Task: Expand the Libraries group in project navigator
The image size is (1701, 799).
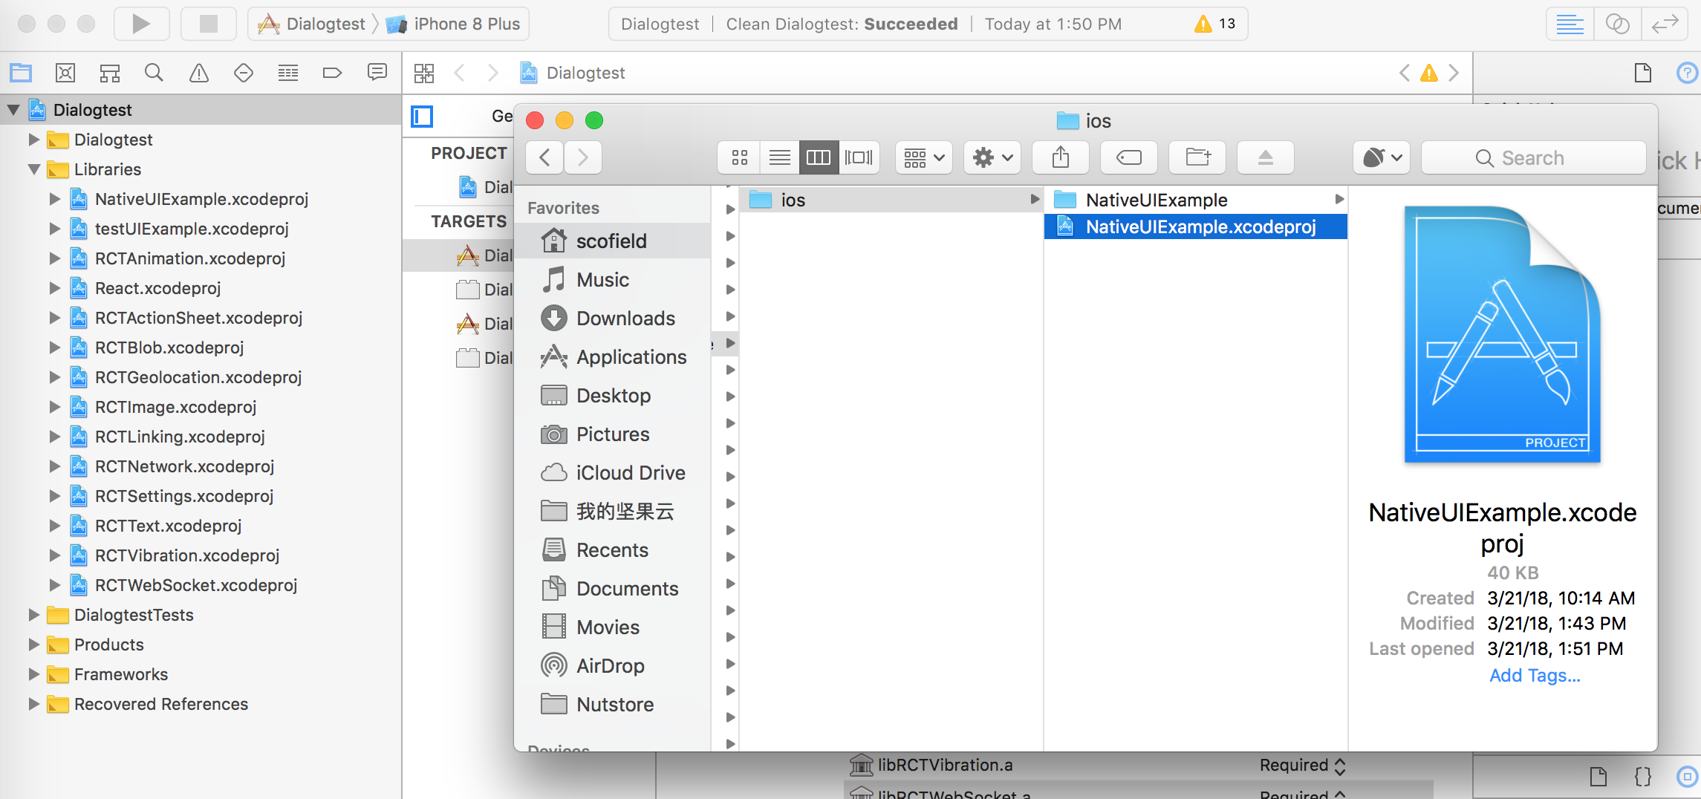Action: click(34, 169)
